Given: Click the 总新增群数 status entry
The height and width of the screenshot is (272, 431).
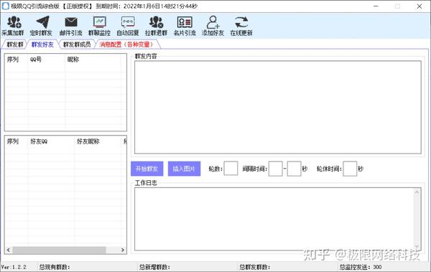Looking at the screenshot, I should click(x=154, y=267).
